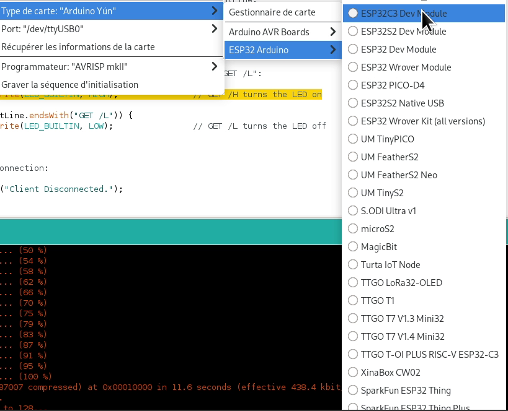This screenshot has height=411, width=508.
Task: Select XinaBox CW02 board
Action: point(424,372)
